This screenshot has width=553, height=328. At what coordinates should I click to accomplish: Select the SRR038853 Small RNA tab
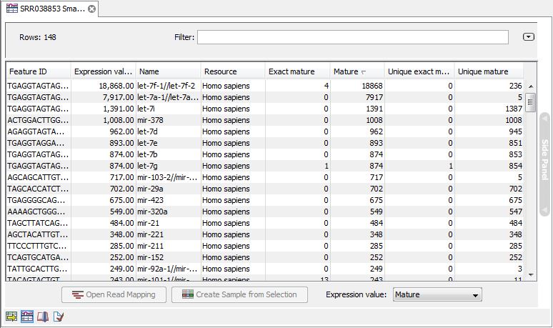pos(50,9)
